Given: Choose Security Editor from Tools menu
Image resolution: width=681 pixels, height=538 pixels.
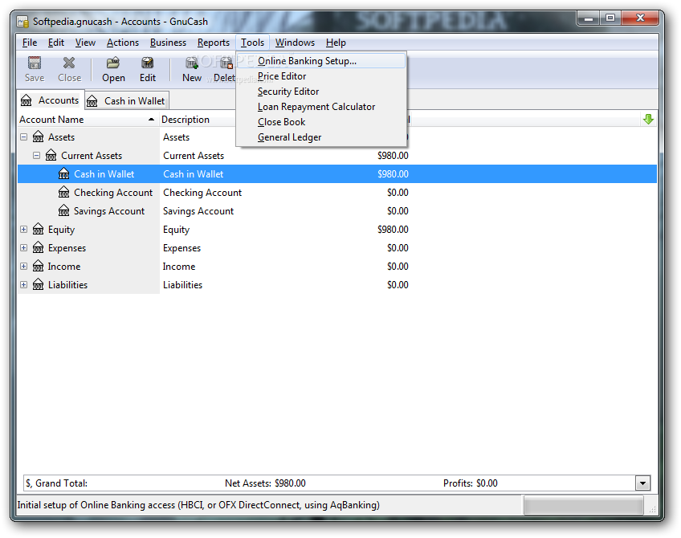Looking at the screenshot, I should click(x=321, y=92).
